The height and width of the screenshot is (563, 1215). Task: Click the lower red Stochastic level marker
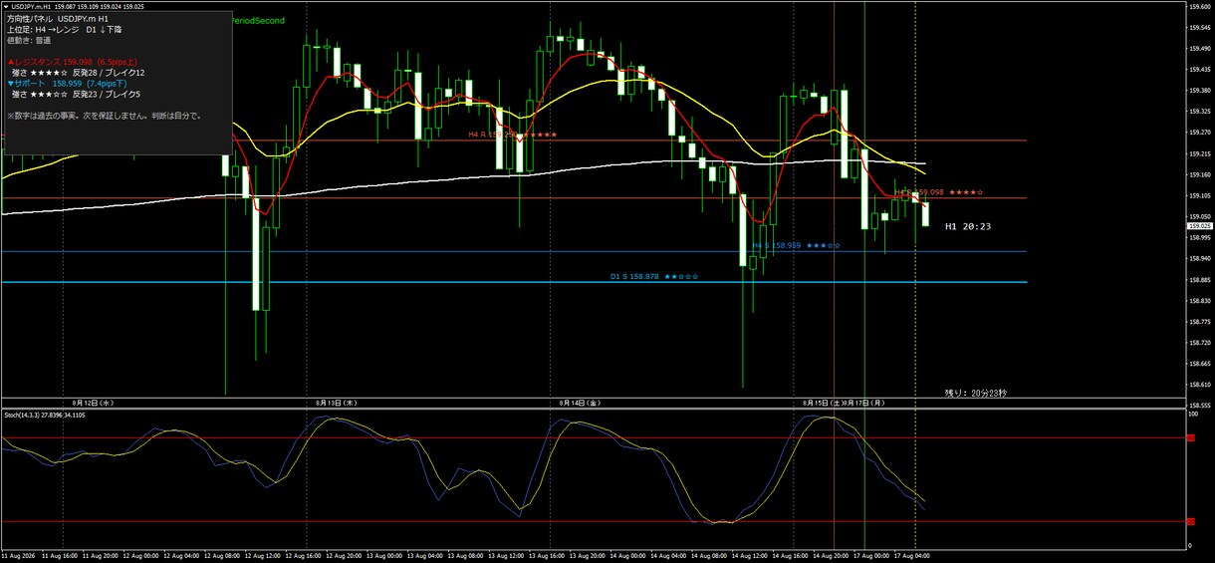coord(1190,521)
